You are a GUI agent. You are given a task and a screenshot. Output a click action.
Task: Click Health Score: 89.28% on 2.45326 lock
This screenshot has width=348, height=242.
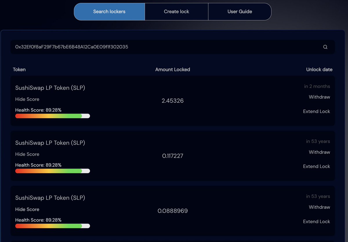[x=38, y=110]
